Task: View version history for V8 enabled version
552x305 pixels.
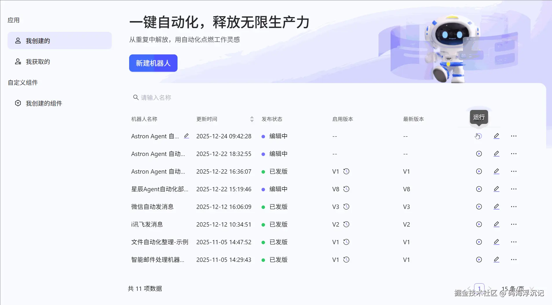Action: coord(346,189)
